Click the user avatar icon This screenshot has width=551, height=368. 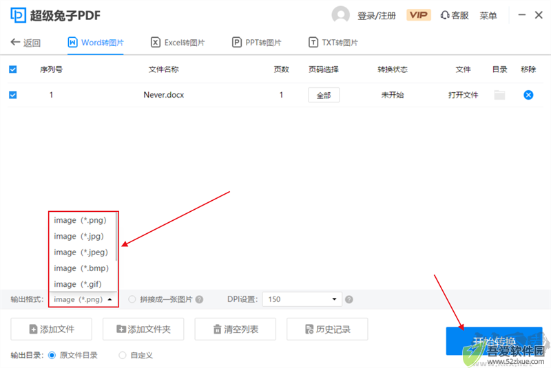pos(340,15)
